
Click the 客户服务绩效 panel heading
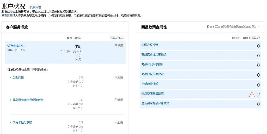pos(17,27)
